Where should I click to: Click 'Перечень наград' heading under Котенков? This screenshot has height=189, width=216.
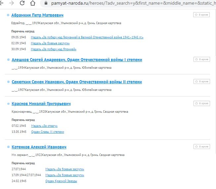click(x=23, y=163)
